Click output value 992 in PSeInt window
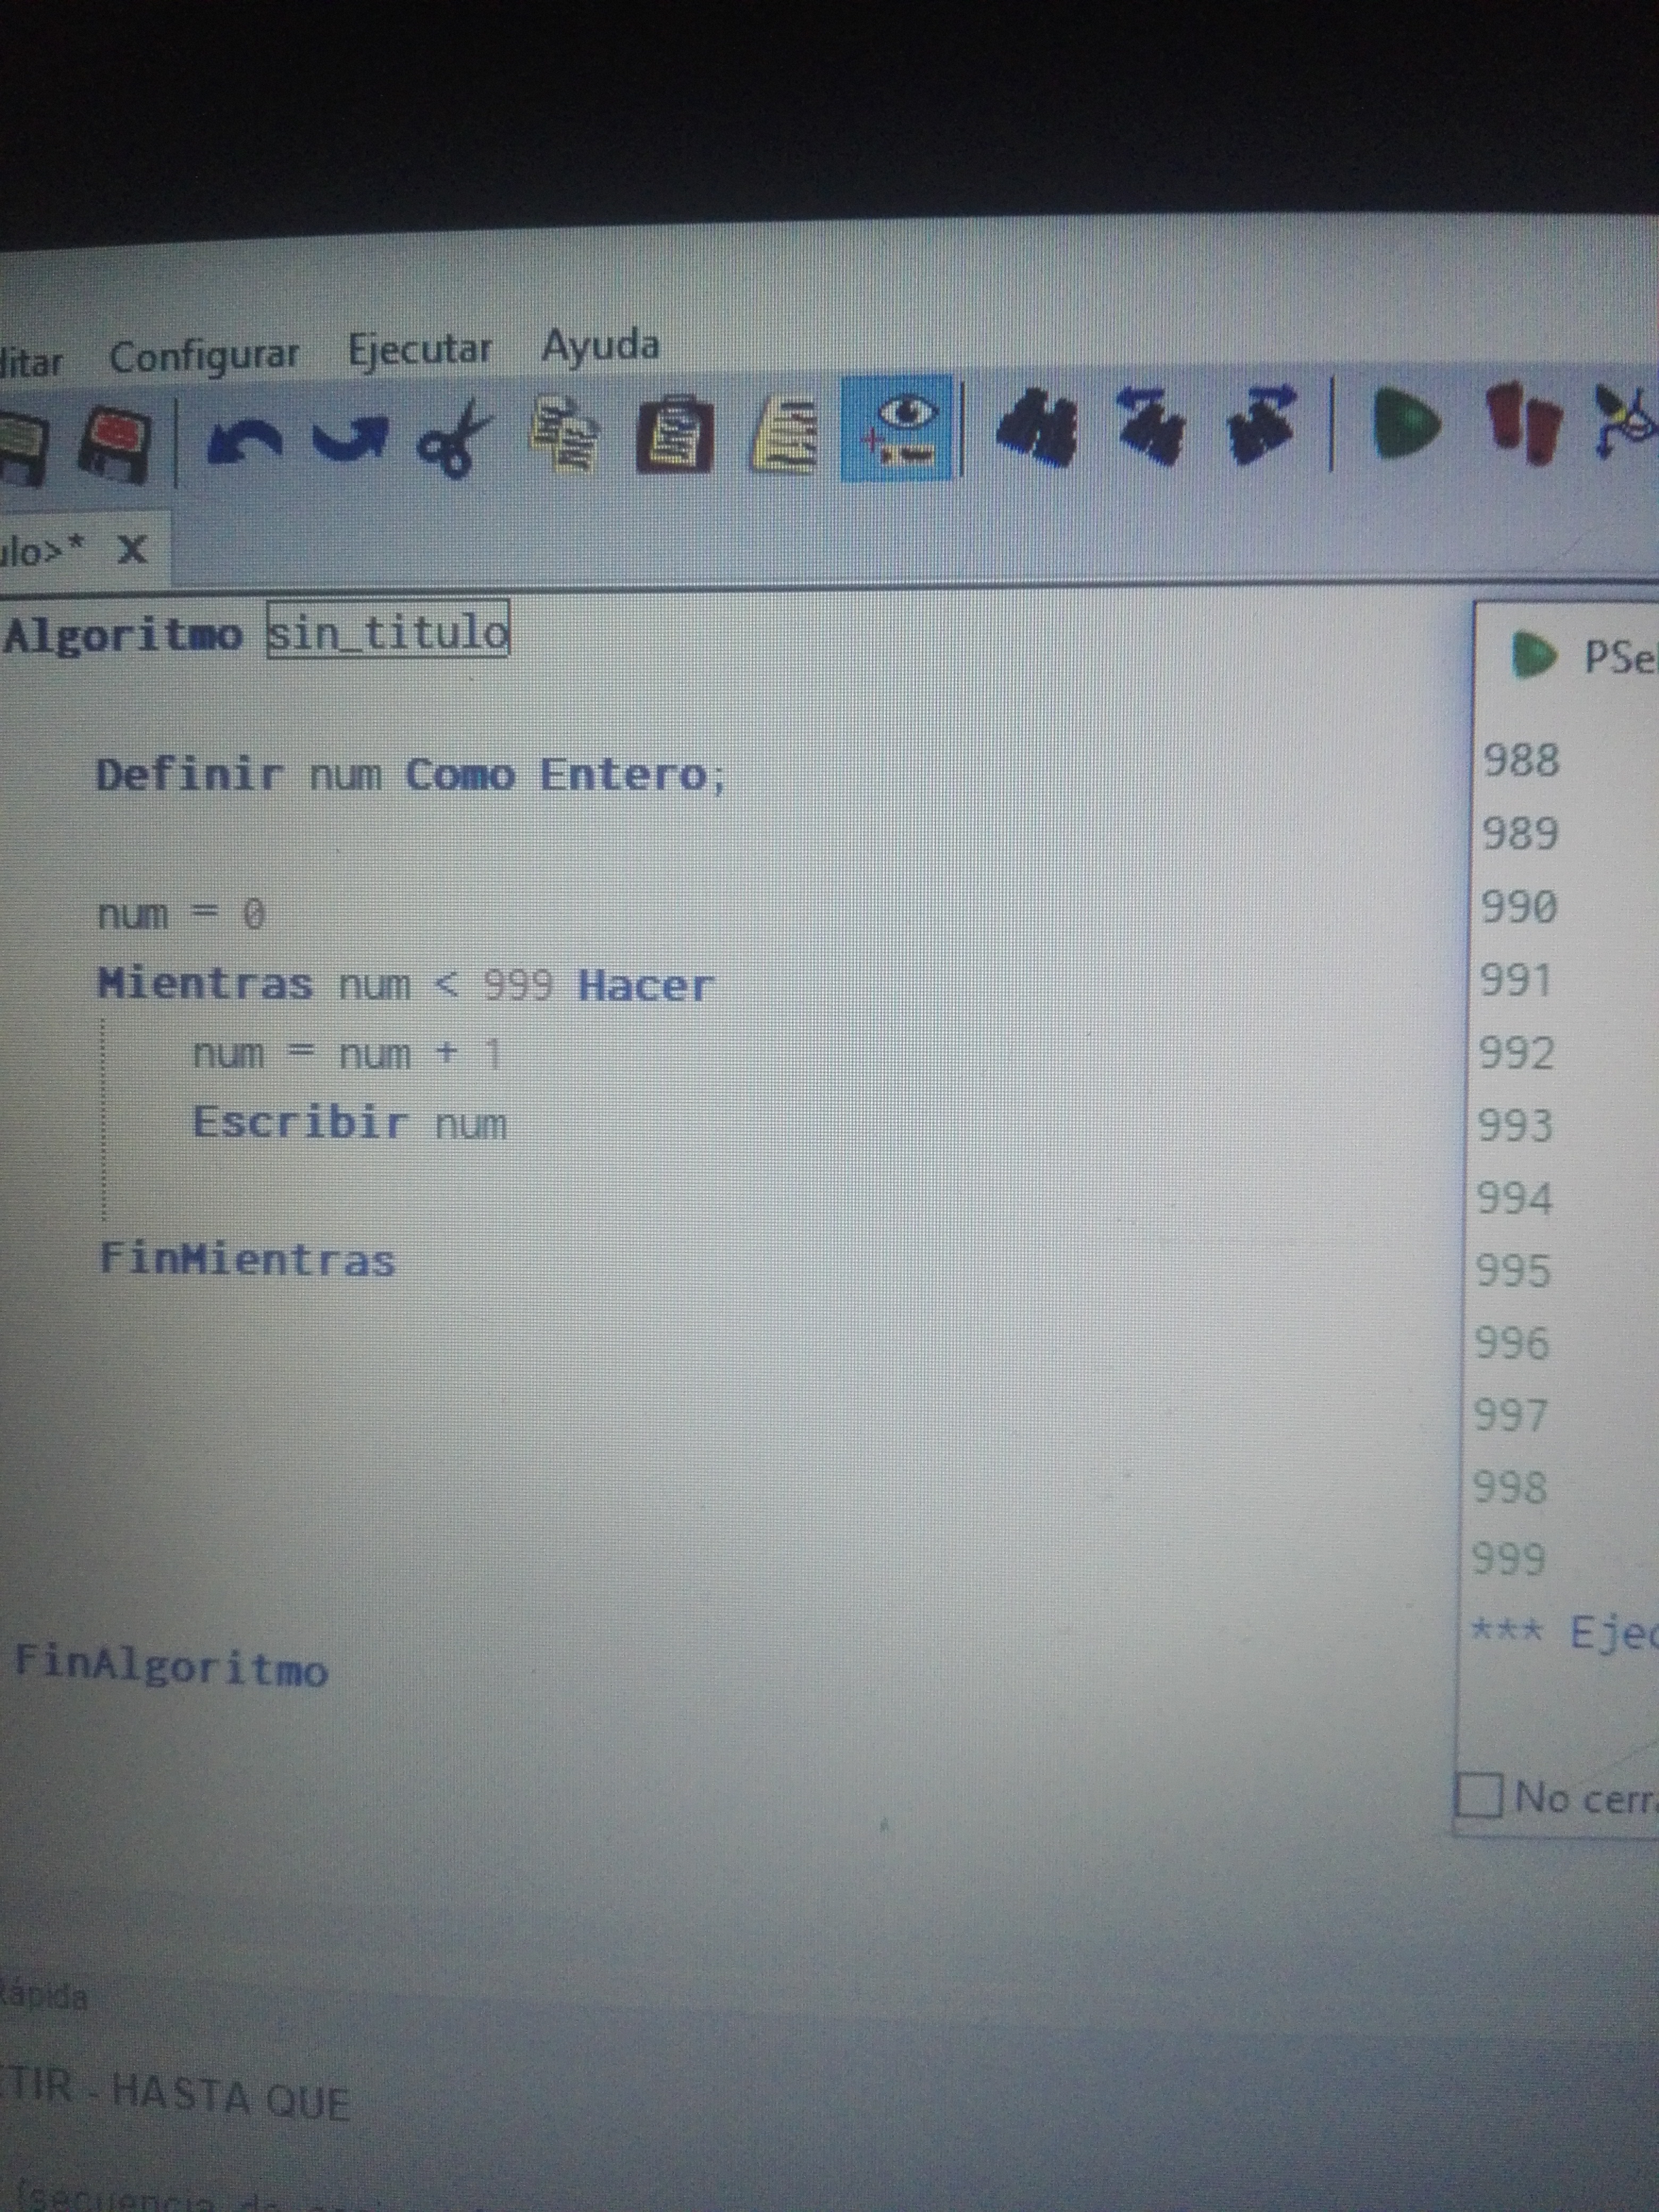1659x2212 pixels. click(x=1517, y=1052)
